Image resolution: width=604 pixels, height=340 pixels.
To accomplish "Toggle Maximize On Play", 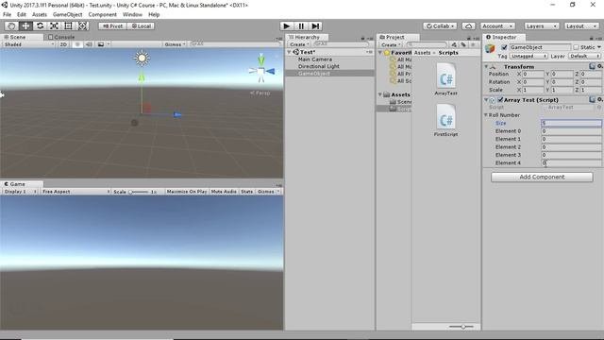I will [187, 191].
